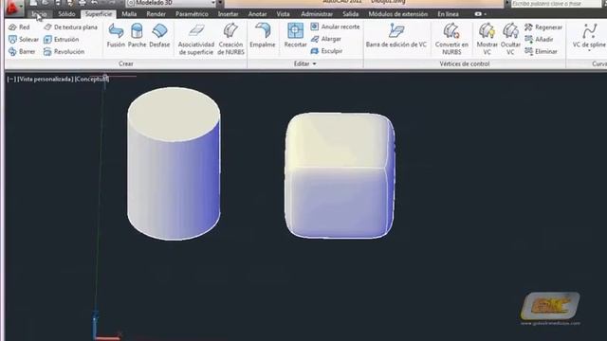Open the AutoCAD application menu button
The width and height of the screenshot is (607, 341).
[13, 8]
